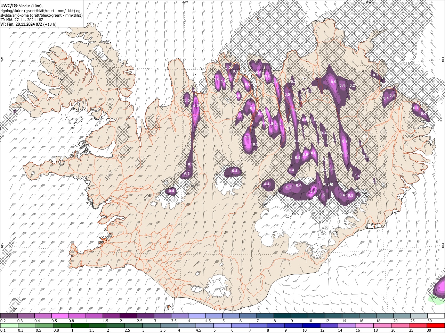Click the 'UWC/IG' bold title text
Viewport: 445px width, 333px height.
point(8,6)
